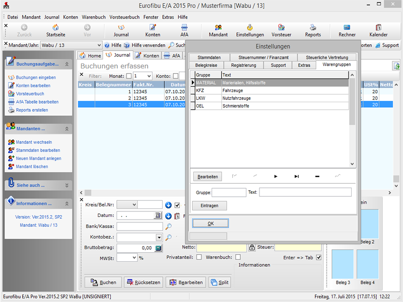Toggle checkbox next to Kreis/Bel.Nr arrow
This screenshot has width=403, height=302.
(x=177, y=205)
